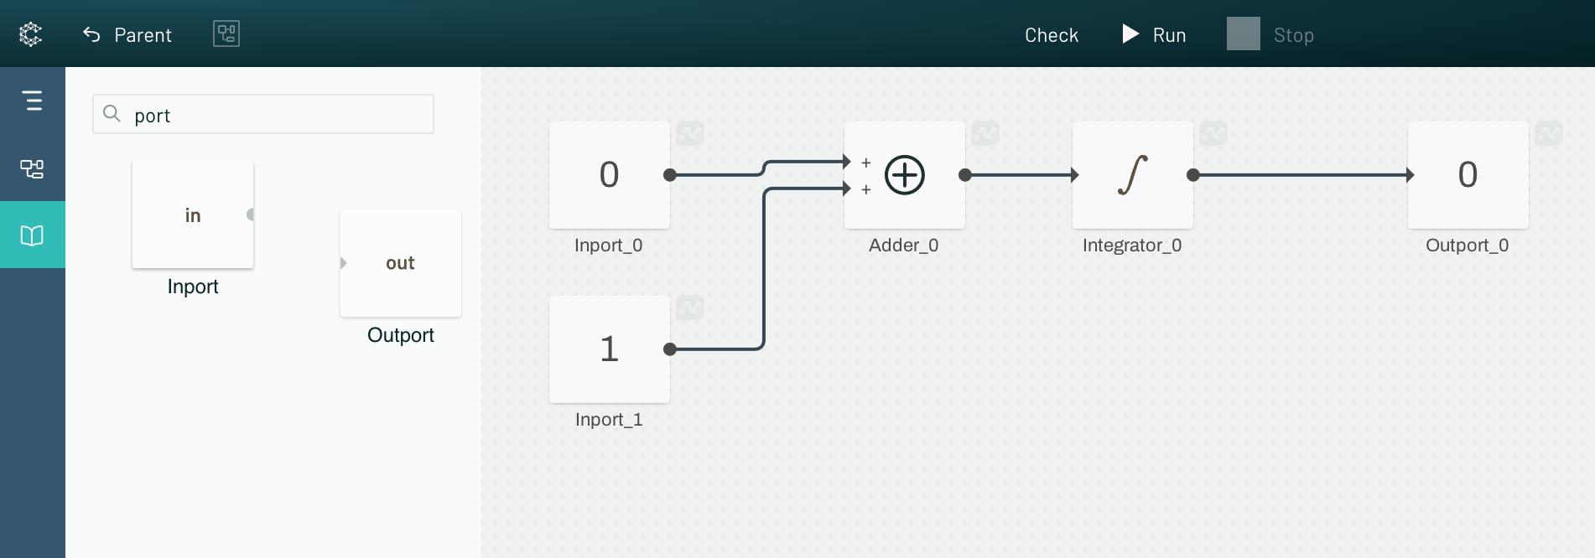1595x558 pixels.
Task: Click the search magnifier icon
Action: (112, 113)
